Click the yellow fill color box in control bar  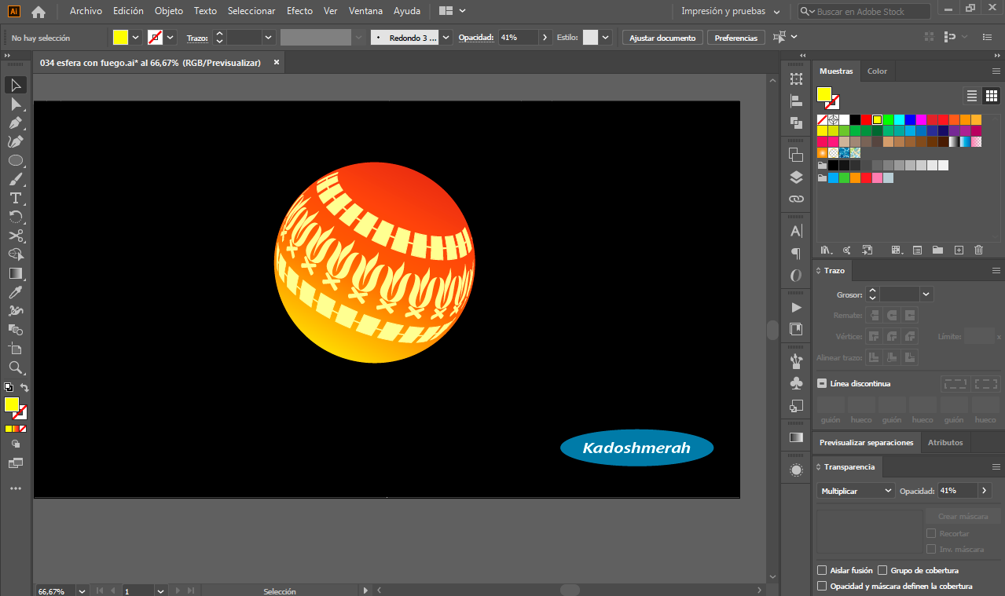pyautogui.click(x=120, y=38)
